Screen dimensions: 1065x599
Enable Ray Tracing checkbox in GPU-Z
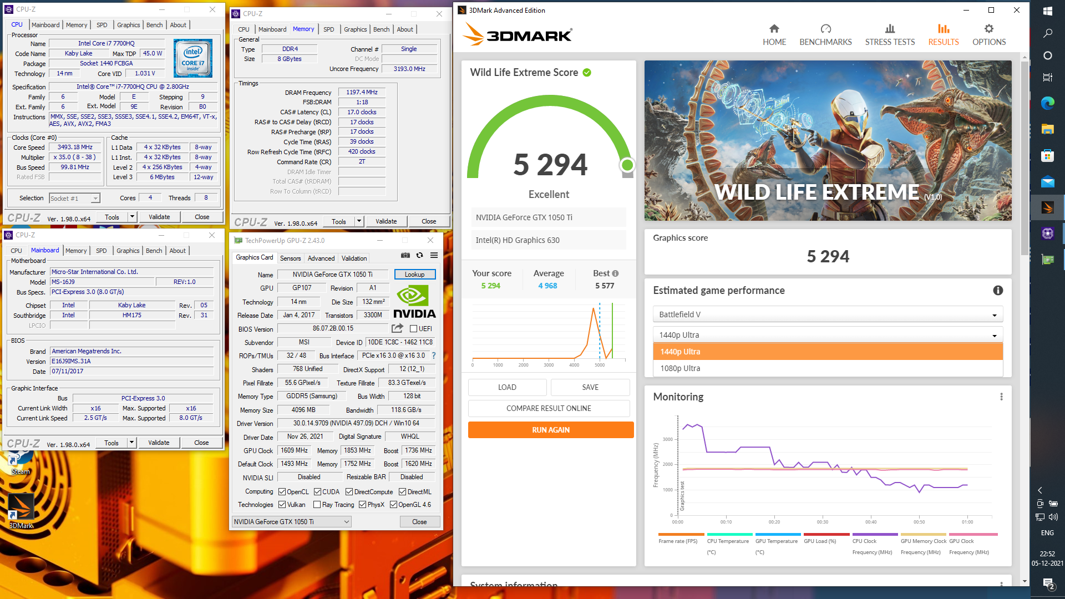[317, 505]
